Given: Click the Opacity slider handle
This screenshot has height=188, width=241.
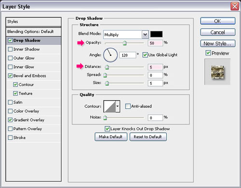Looking at the screenshot, I should (125, 43).
